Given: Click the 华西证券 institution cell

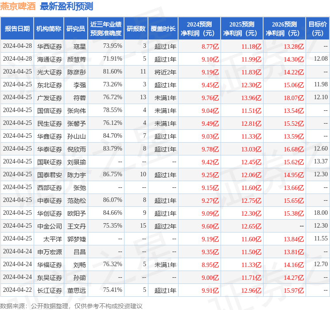Looking at the screenshot, I should tap(50, 46).
